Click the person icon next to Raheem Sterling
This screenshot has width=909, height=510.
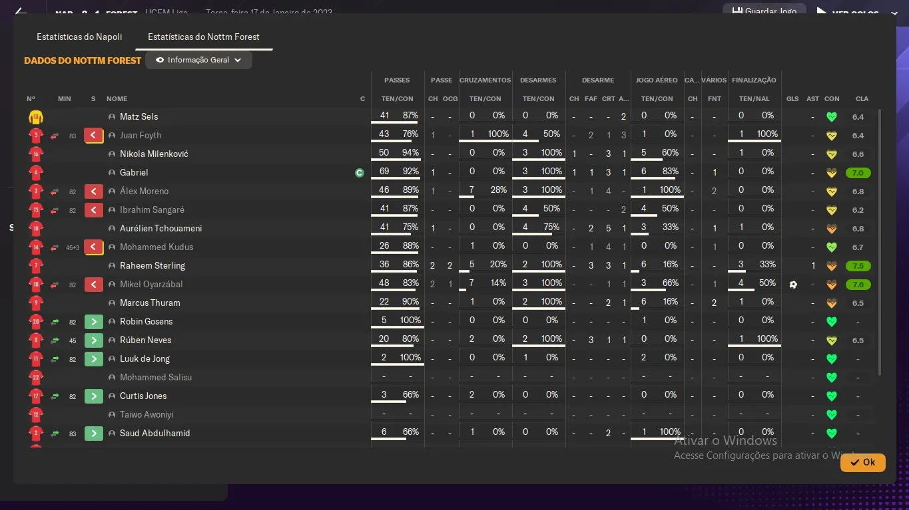pyautogui.click(x=112, y=266)
